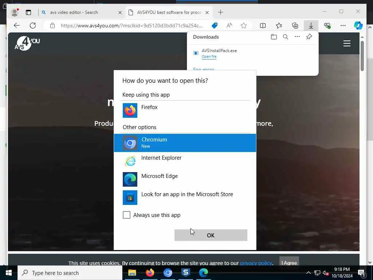This screenshot has height=280, width=373.
Task: Click the Edge profile avatar icon
Action: point(15,12)
